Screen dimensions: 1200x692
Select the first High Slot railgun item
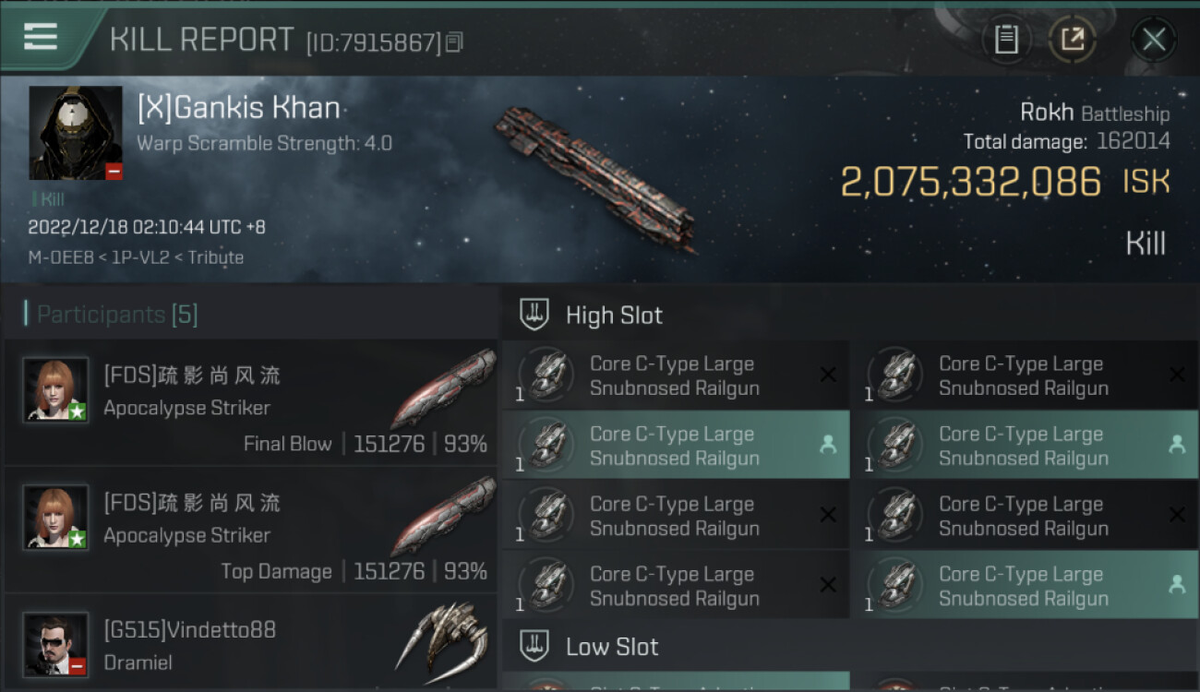(675, 376)
